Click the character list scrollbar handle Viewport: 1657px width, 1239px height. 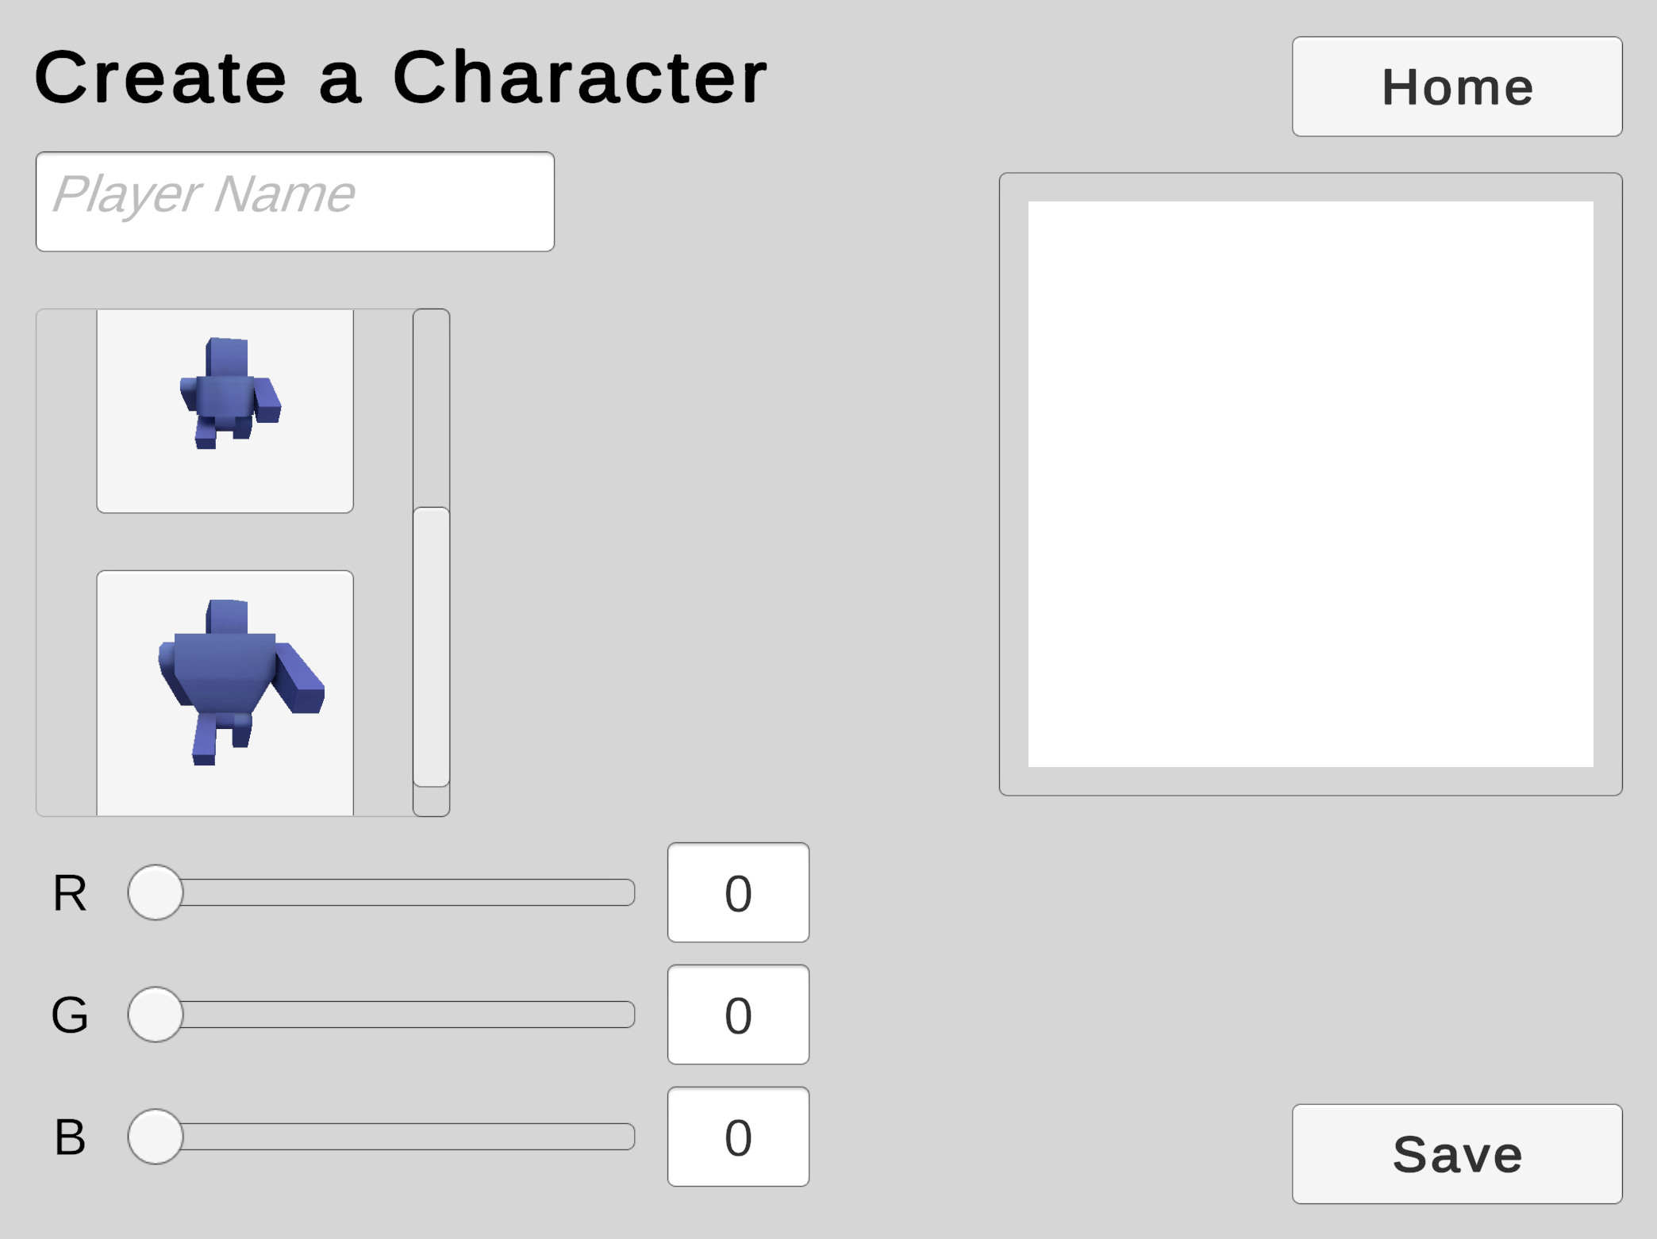[x=431, y=646]
